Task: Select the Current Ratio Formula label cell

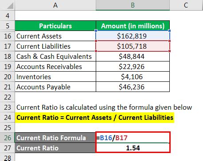Action: point(55,138)
